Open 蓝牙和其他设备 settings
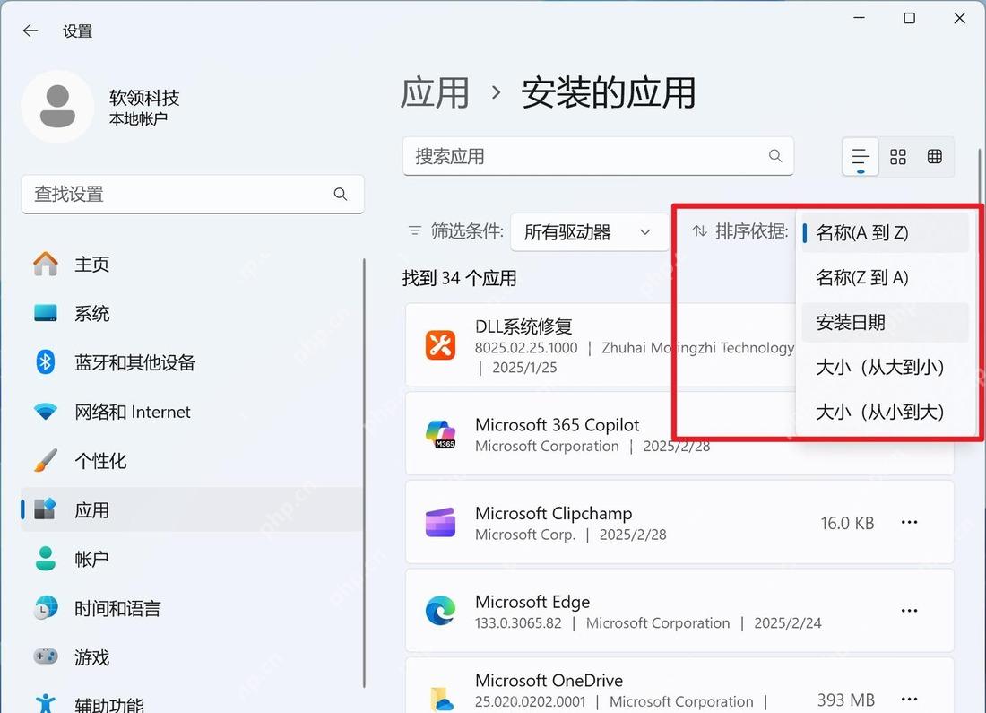Viewport: 986px width, 713px height. click(192, 361)
